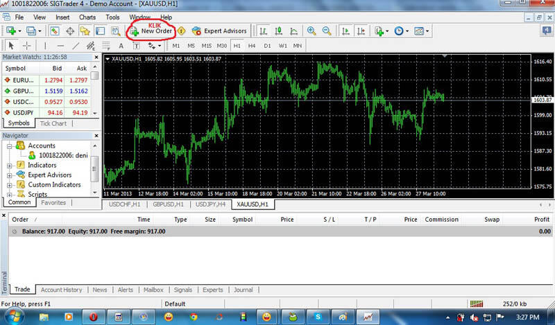Click the Zoom In magnifier icon
Screen dimensions: 555x325
click(x=311, y=31)
